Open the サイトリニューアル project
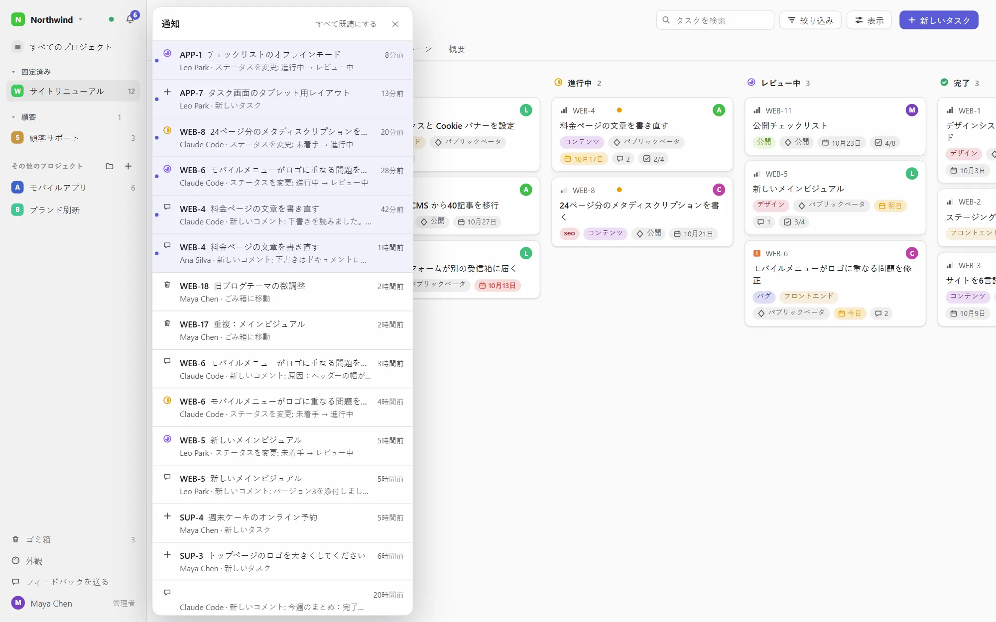The image size is (996, 622). click(x=73, y=91)
